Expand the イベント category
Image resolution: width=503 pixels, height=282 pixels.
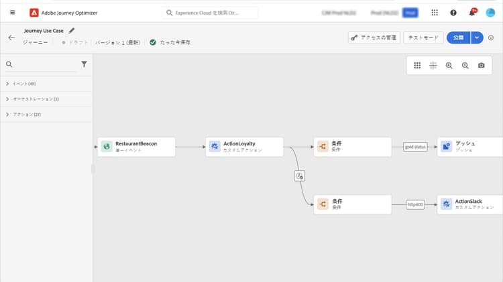(x=7, y=83)
